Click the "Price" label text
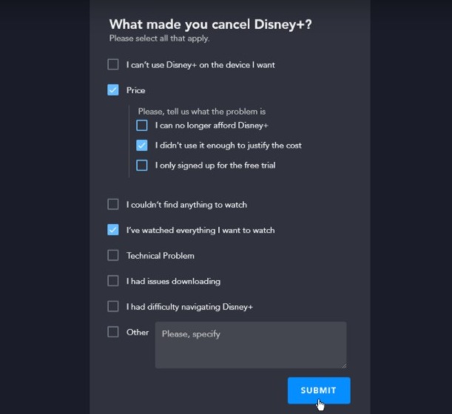 tap(135, 90)
